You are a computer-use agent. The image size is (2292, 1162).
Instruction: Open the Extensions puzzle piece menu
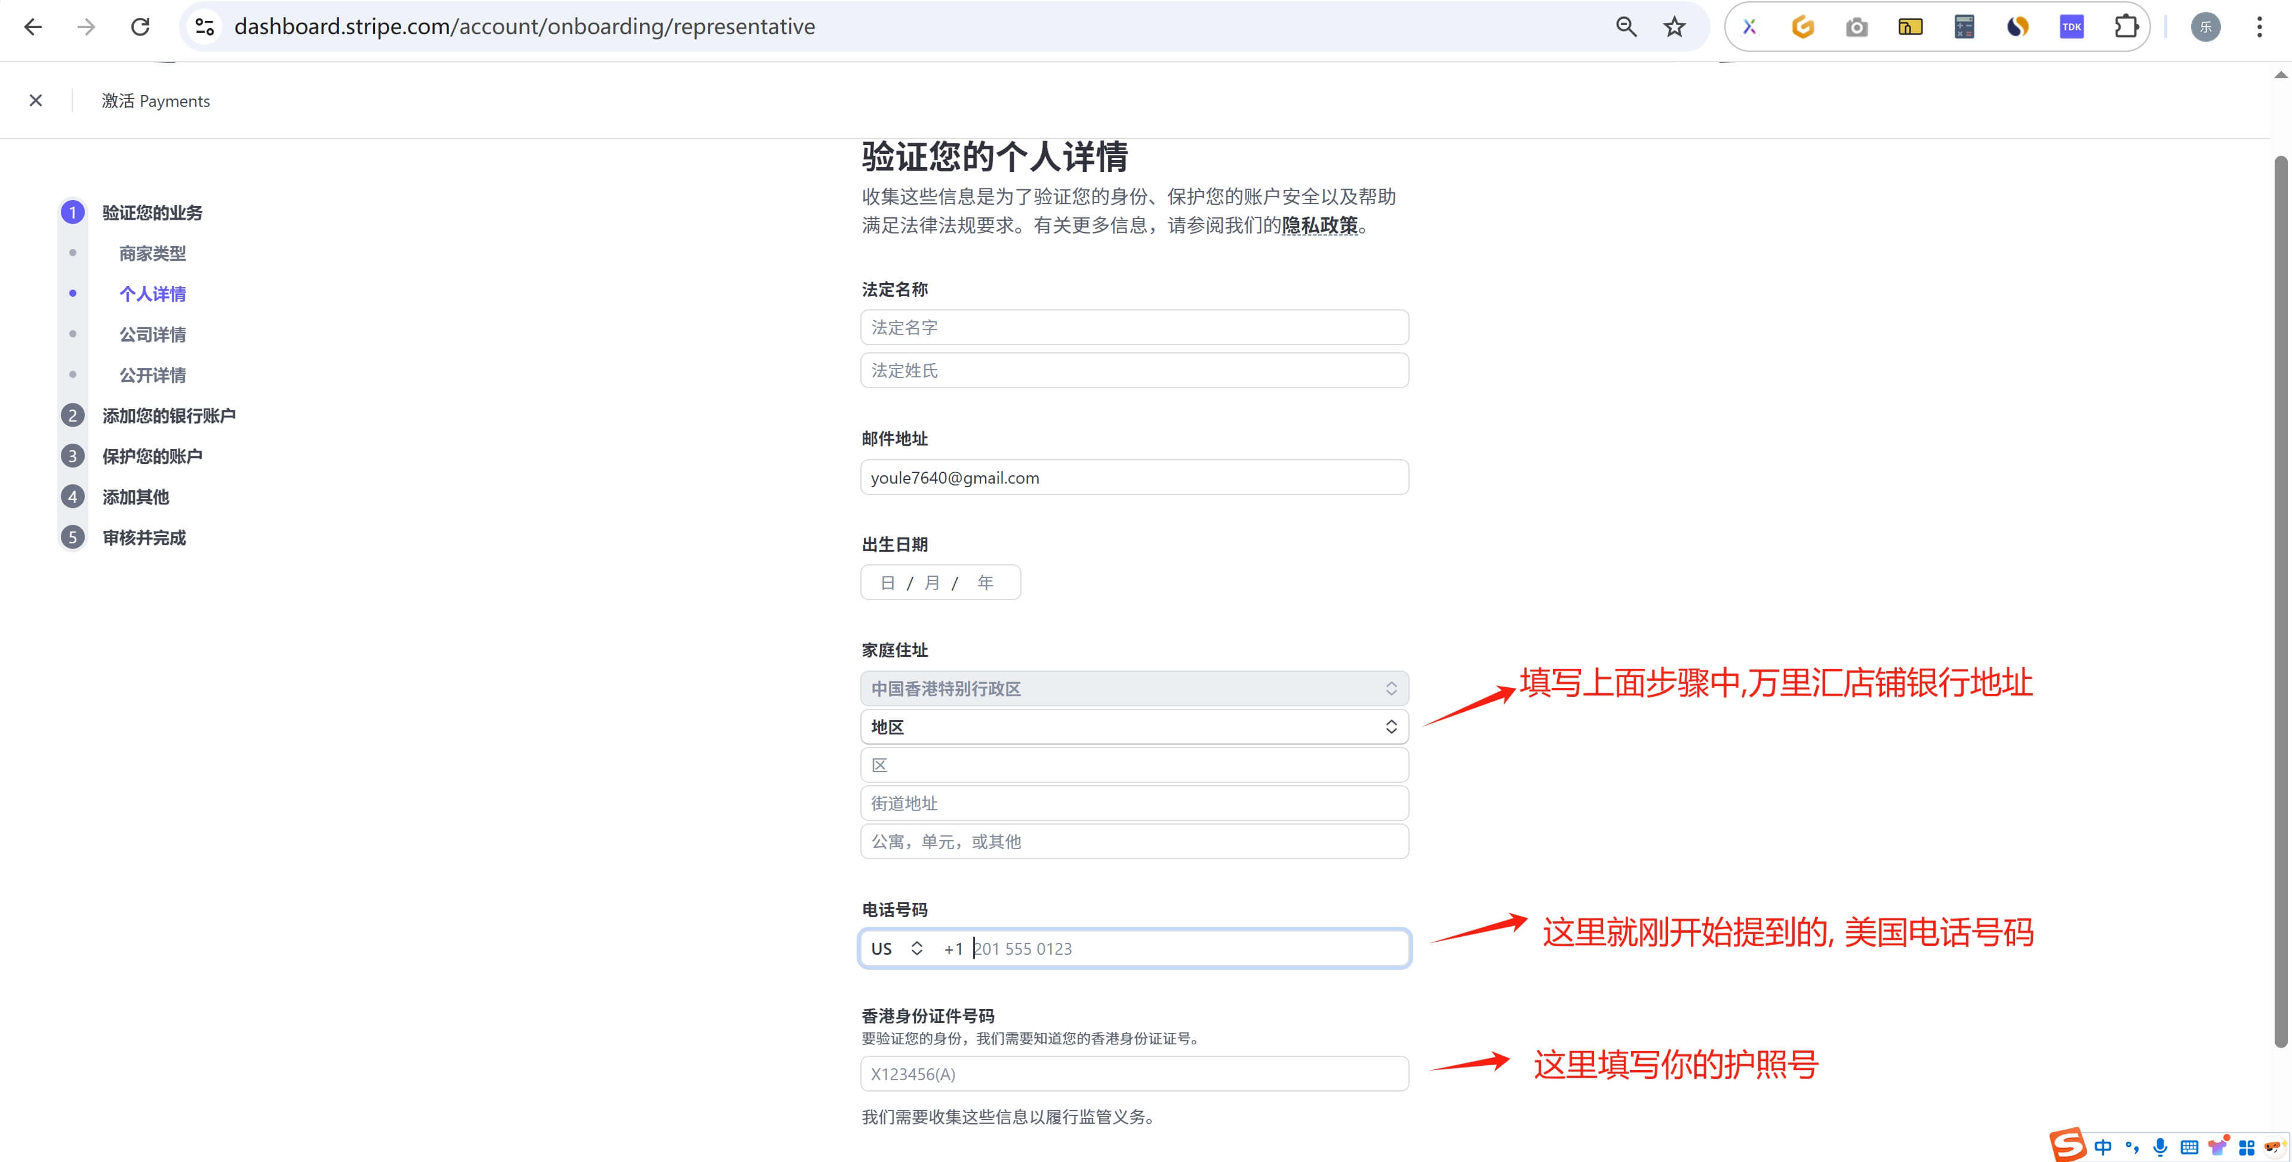click(x=2125, y=27)
